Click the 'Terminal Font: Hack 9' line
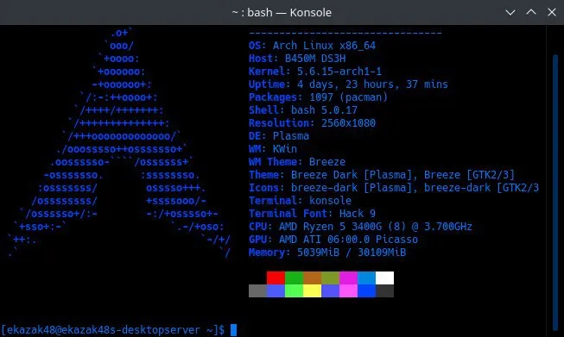The width and height of the screenshot is (564, 337). [x=312, y=214]
